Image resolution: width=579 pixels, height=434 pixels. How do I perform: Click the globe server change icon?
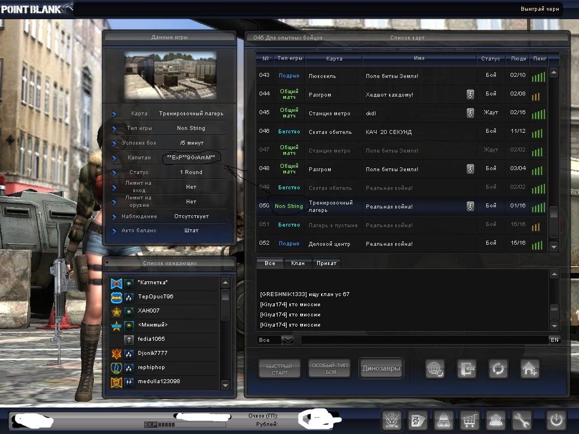tap(435, 369)
